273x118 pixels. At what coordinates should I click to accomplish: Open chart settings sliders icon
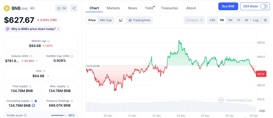pyautogui.click(x=265, y=20)
